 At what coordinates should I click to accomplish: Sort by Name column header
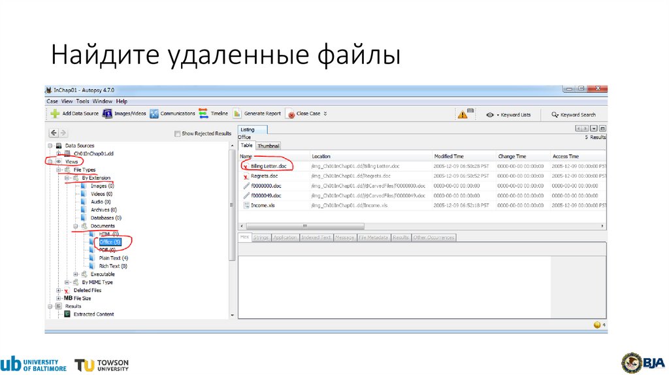[x=274, y=157]
